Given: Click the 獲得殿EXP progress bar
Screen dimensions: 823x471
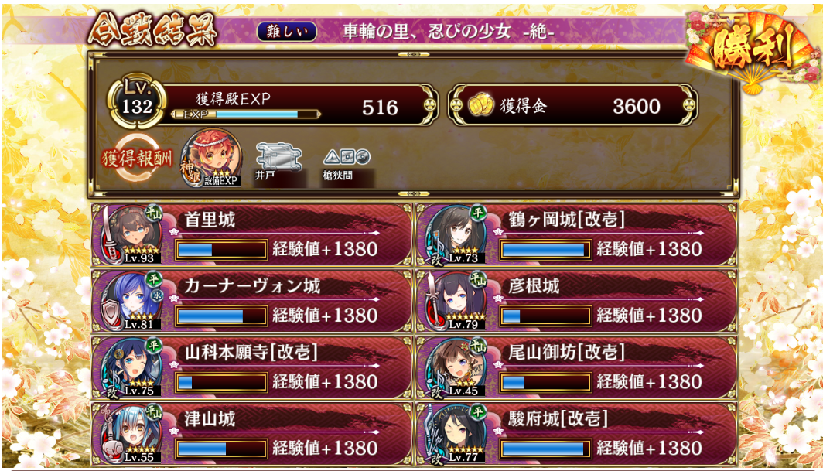Looking at the screenshot, I should [246, 114].
